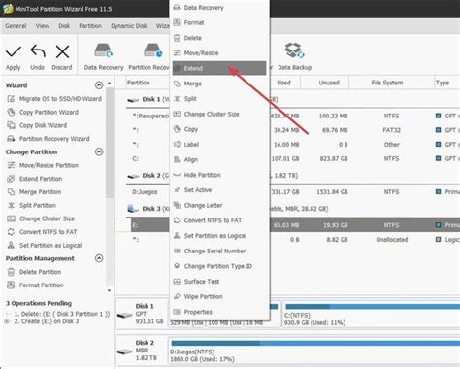The image size is (460, 369).
Task: Select Convert NTFS to FAT in the sidebar
Action: click(x=42, y=232)
